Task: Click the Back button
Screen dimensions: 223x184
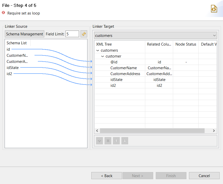Action: click(106, 175)
